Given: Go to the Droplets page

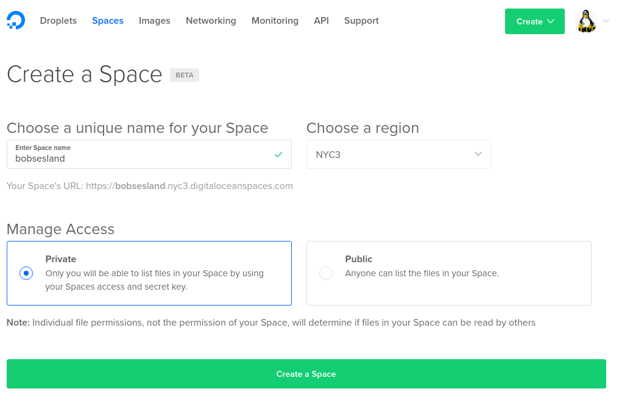Looking at the screenshot, I should coord(58,21).
